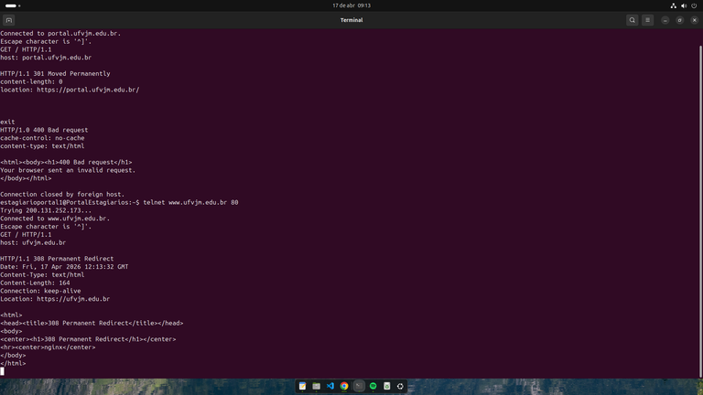Open the power menu icon
The height and width of the screenshot is (395, 703).
694,5
